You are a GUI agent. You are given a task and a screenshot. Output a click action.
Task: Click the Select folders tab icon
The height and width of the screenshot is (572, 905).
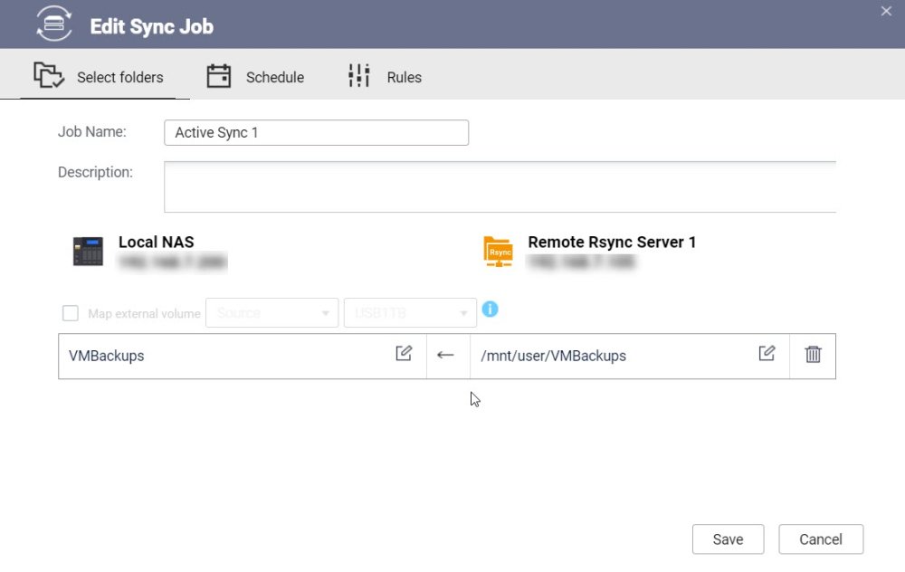49,75
